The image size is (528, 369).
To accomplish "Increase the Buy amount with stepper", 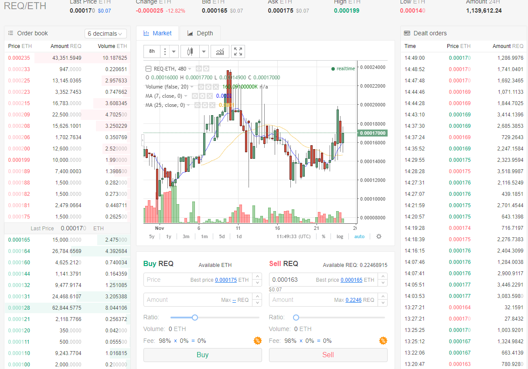I will 257,297.
